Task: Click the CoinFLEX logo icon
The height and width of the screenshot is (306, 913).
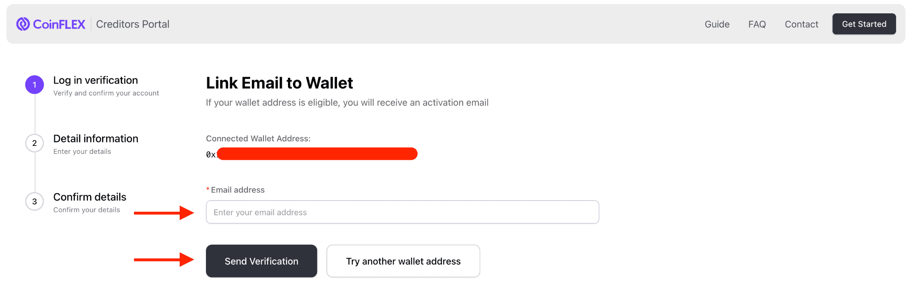Action: [22, 24]
